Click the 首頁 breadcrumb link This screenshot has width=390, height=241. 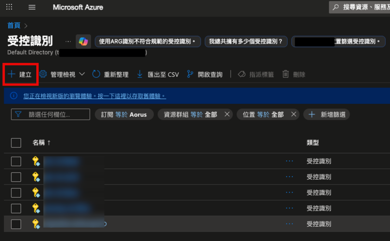[14, 25]
